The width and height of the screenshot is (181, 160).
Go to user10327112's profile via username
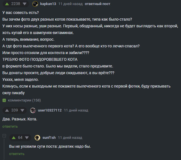tap(50, 110)
